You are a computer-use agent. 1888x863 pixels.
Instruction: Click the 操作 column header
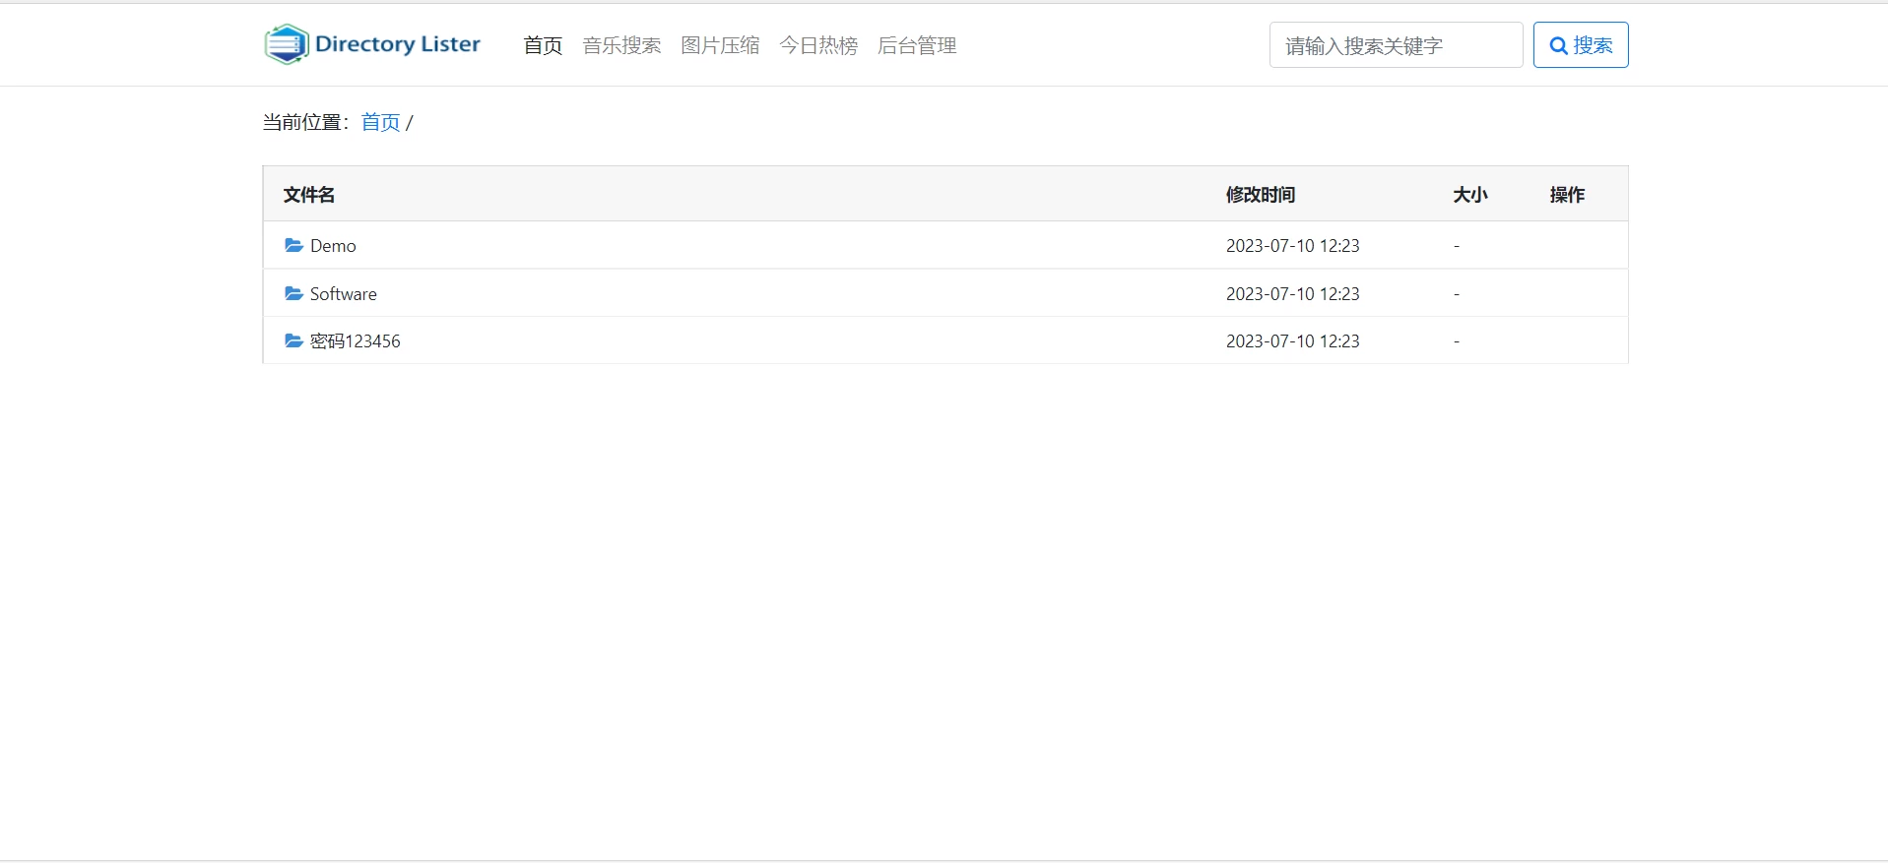[x=1567, y=195]
